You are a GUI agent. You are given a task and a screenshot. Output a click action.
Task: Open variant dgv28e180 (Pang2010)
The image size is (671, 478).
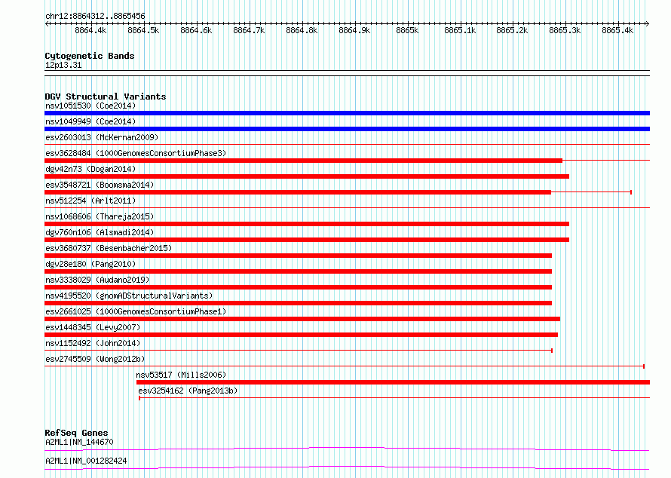point(90,264)
